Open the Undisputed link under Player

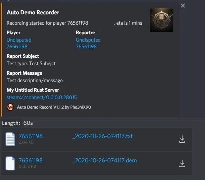point(19,40)
